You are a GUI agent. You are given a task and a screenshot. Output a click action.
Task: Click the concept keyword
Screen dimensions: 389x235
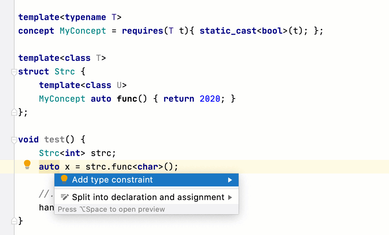click(36, 31)
